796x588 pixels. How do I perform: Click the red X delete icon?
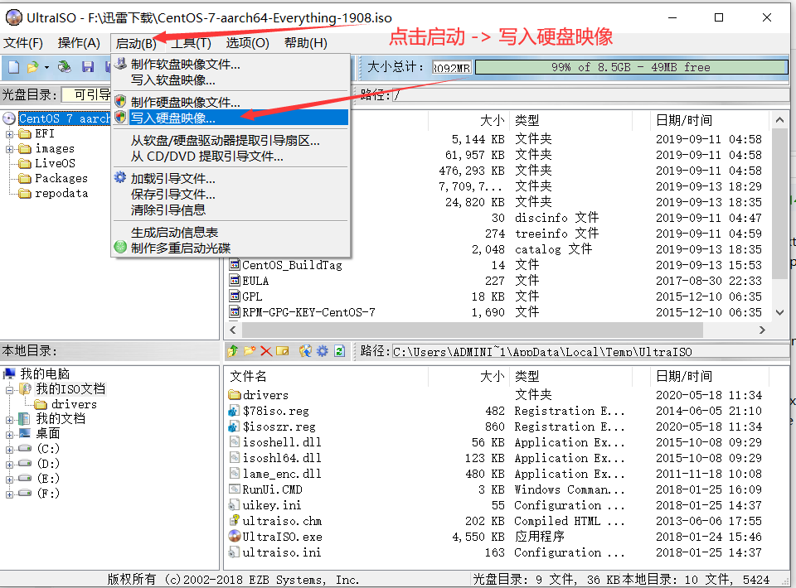[x=266, y=351]
